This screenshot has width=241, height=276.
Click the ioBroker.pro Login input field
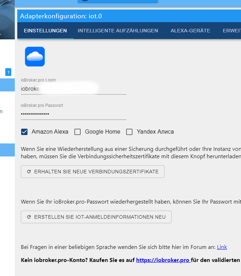(x=74, y=89)
